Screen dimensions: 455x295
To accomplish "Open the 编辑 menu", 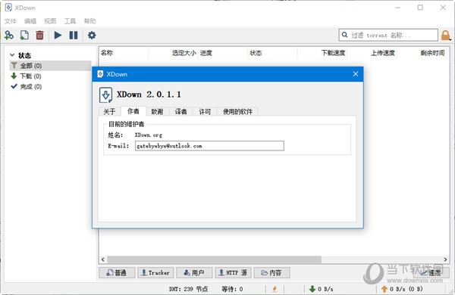I will [x=30, y=21].
